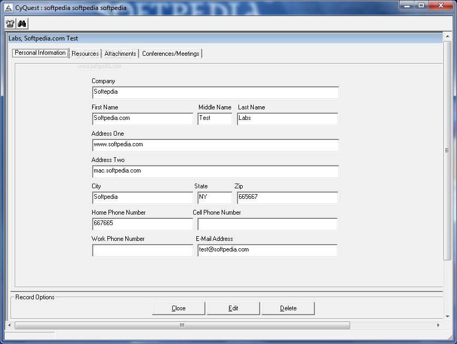Image resolution: width=457 pixels, height=344 pixels.
Task: Maximize the CyQuest window
Action: point(421,6)
